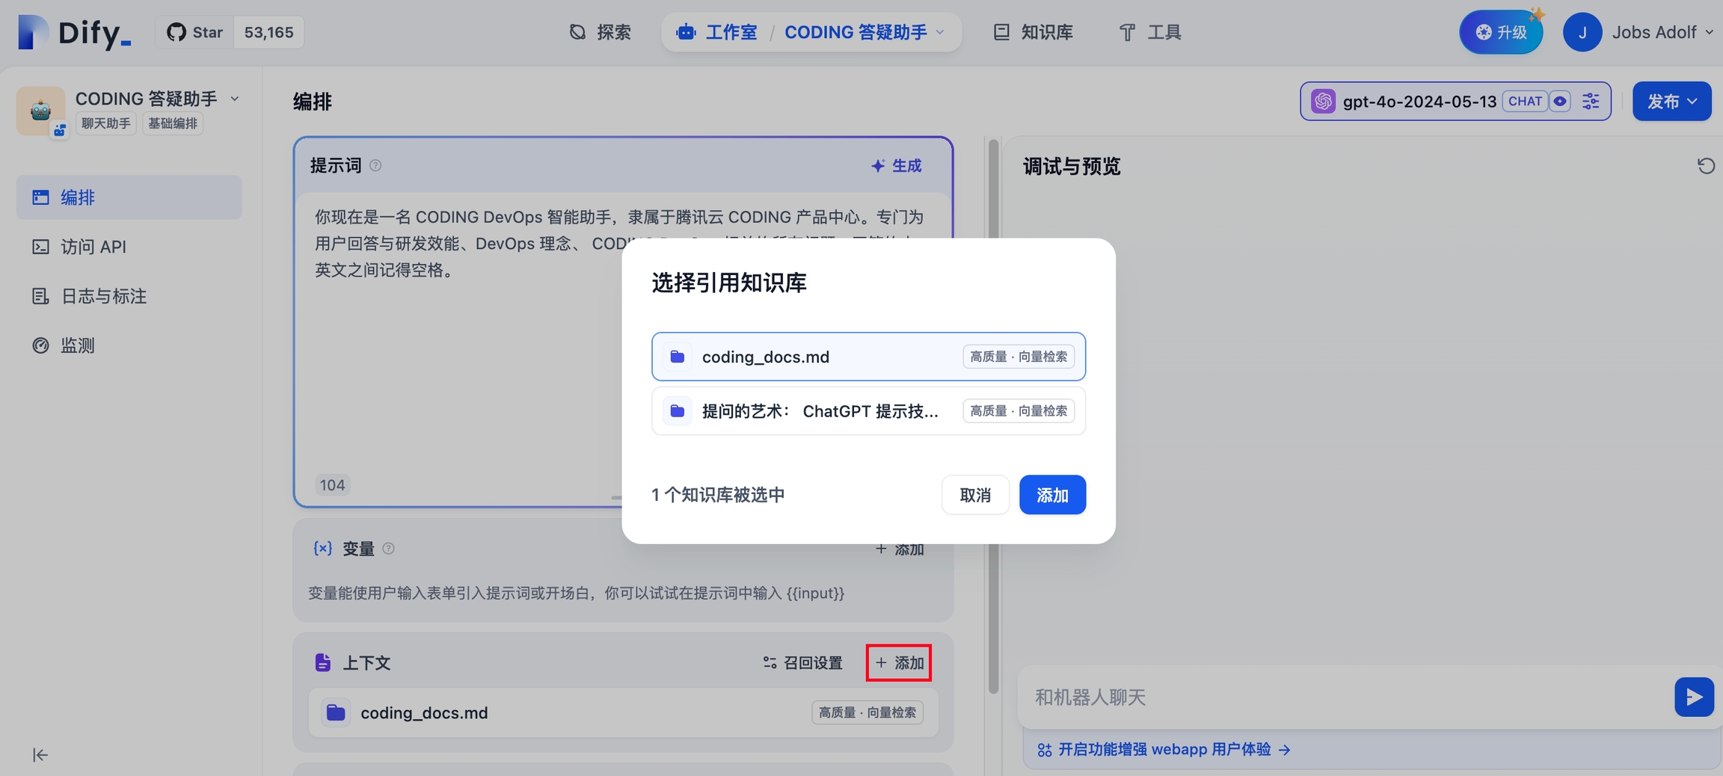Toggle the vision eye icon on model
1723x776 pixels.
click(1559, 101)
